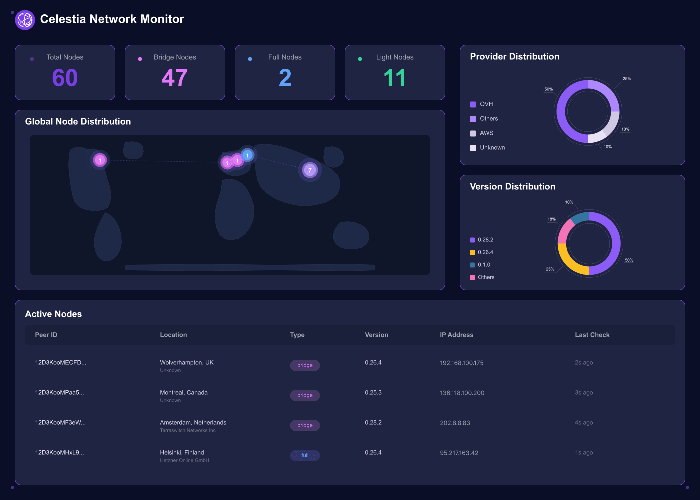The height and width of the screenshot is (500, 700).
Task: Toggle the OVH legend swatch
Action: coord(473,104)
